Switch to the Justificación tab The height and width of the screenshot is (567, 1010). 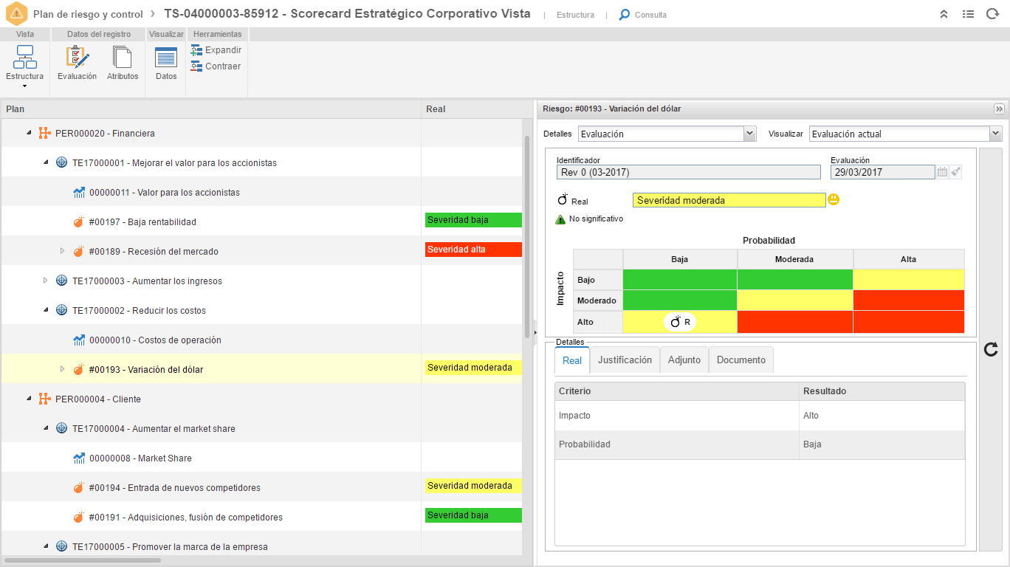[625, 360]
